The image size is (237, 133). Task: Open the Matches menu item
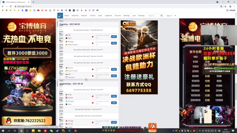(x=75, y=16)
